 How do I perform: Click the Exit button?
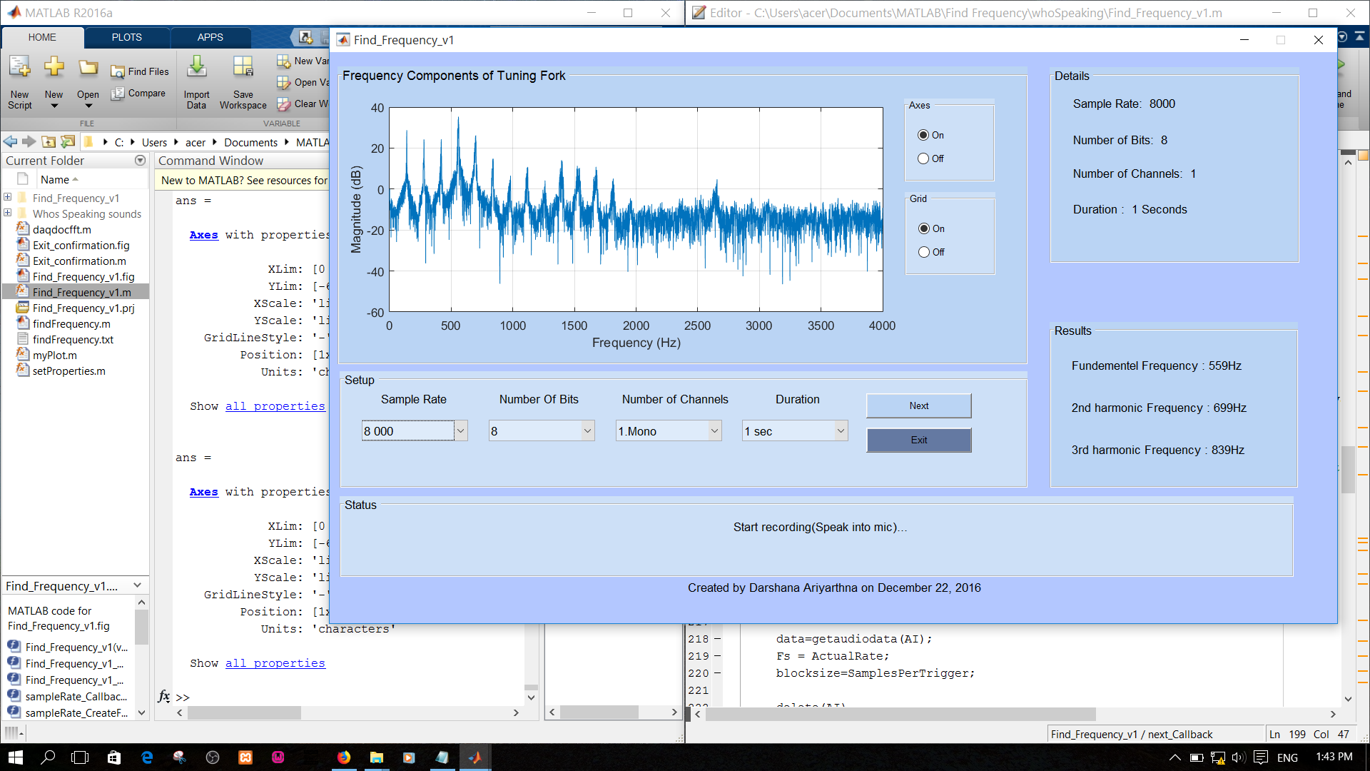point(918,440)
